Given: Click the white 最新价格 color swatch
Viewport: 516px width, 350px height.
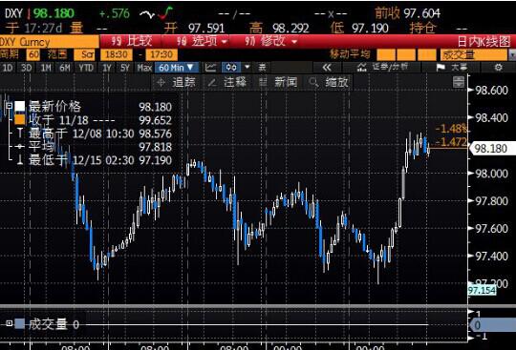Looking at the screenshot, I should point(20,106).
